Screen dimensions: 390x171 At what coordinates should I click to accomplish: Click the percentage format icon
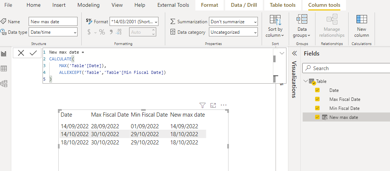102,32
